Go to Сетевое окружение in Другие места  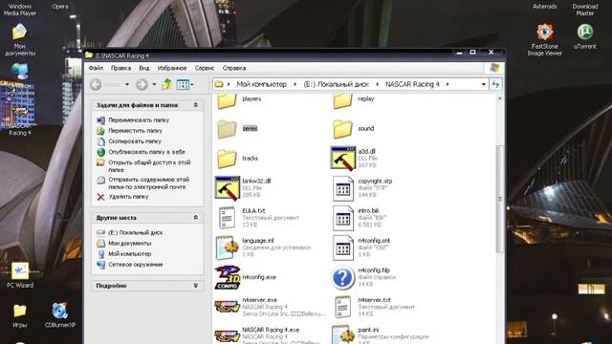pos(136,265)
